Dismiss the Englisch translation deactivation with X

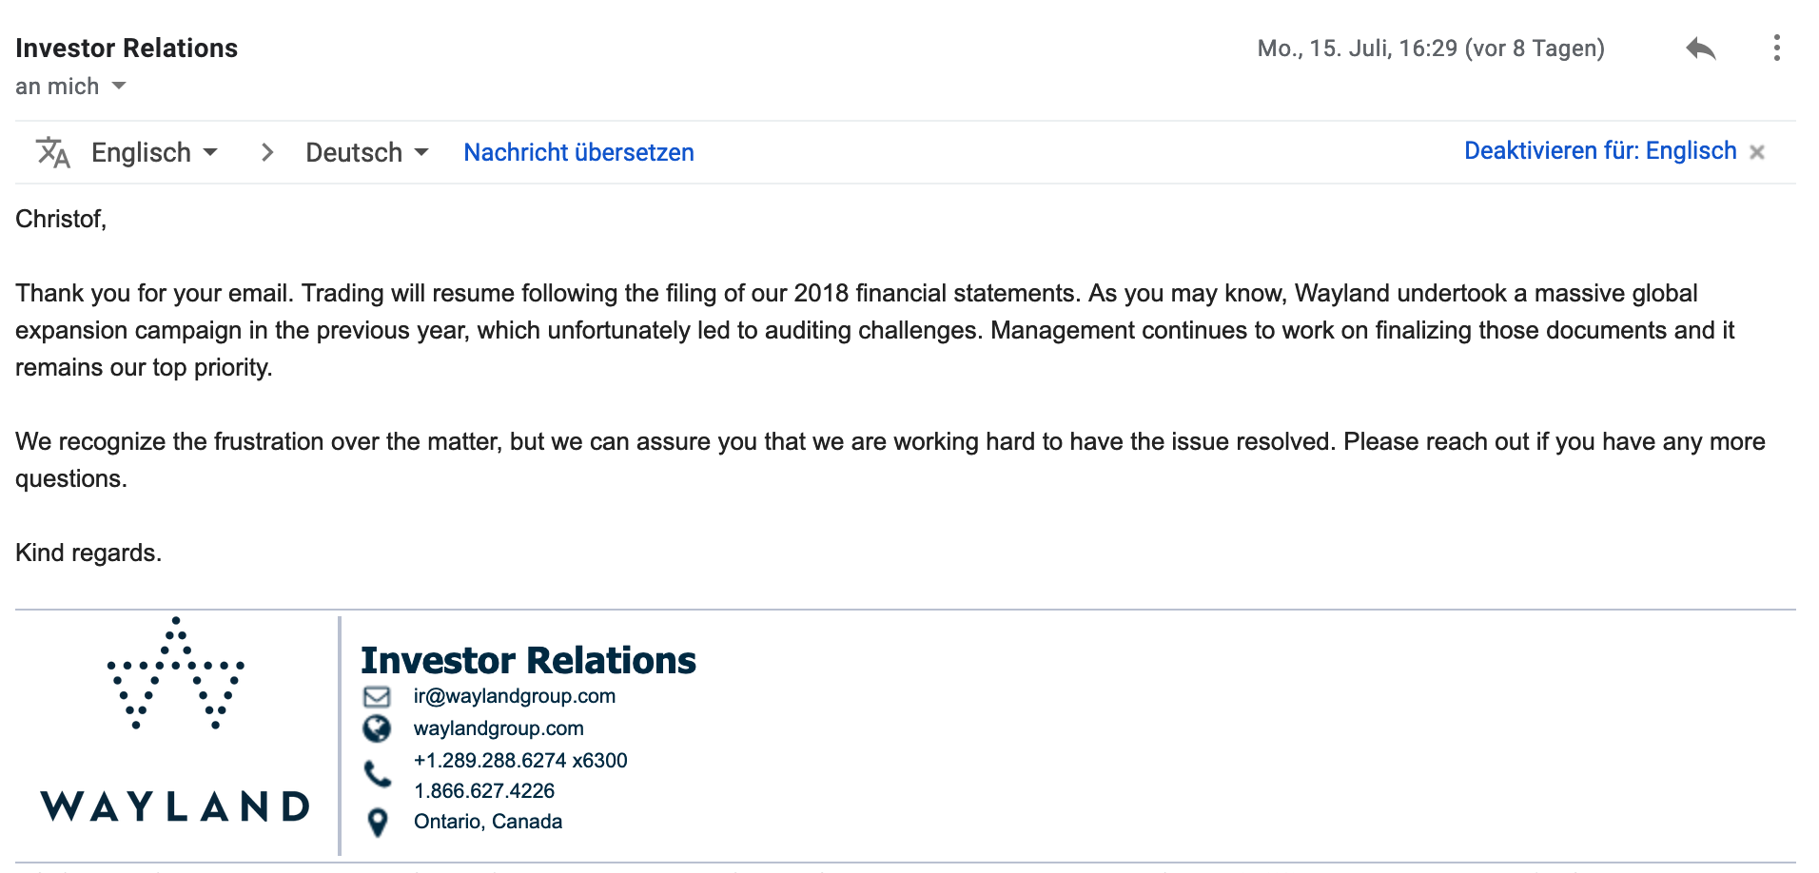(1757, 152)
